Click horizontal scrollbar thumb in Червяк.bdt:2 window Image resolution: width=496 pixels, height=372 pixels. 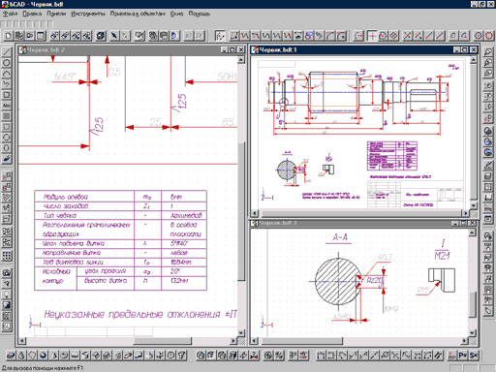point(163,340)
